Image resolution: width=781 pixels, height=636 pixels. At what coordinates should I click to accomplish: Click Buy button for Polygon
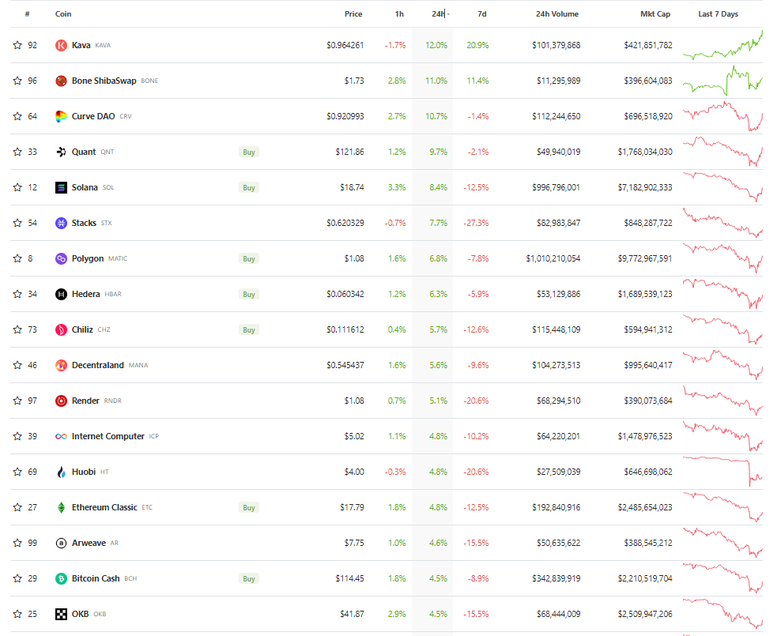pos(249,259)
